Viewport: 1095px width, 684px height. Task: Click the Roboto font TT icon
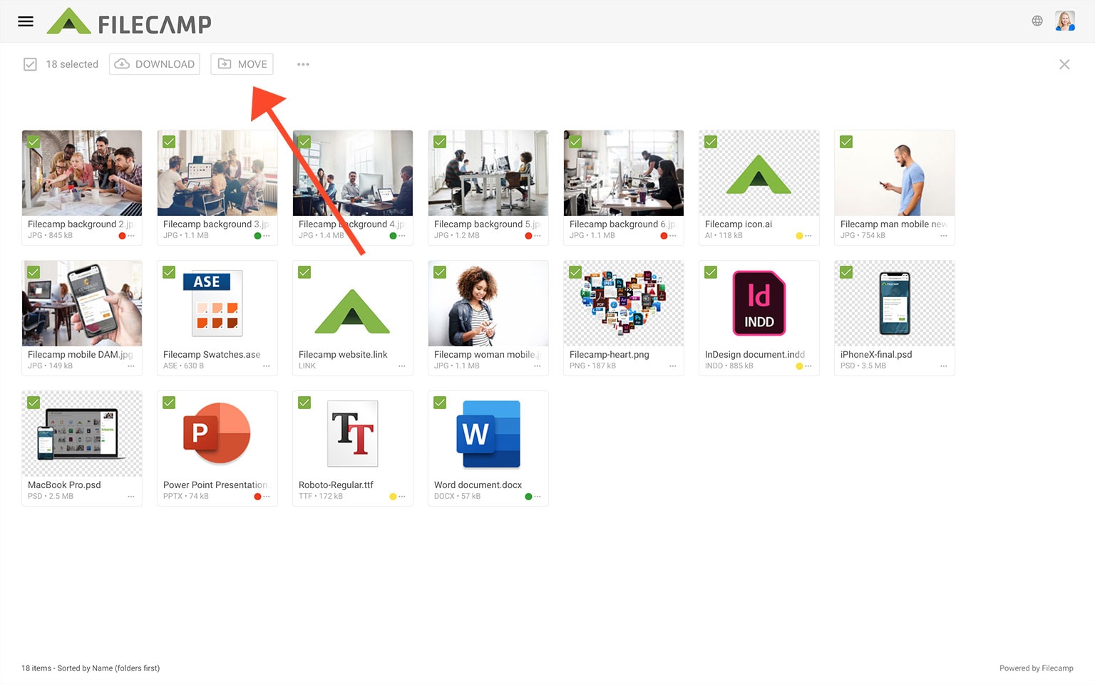(353, 433)
